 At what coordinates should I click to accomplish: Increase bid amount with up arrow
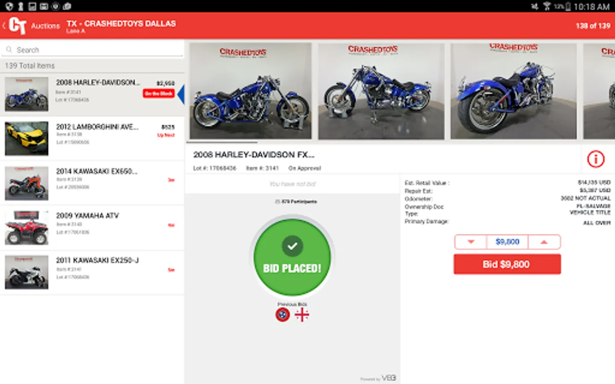coord(544,242)
